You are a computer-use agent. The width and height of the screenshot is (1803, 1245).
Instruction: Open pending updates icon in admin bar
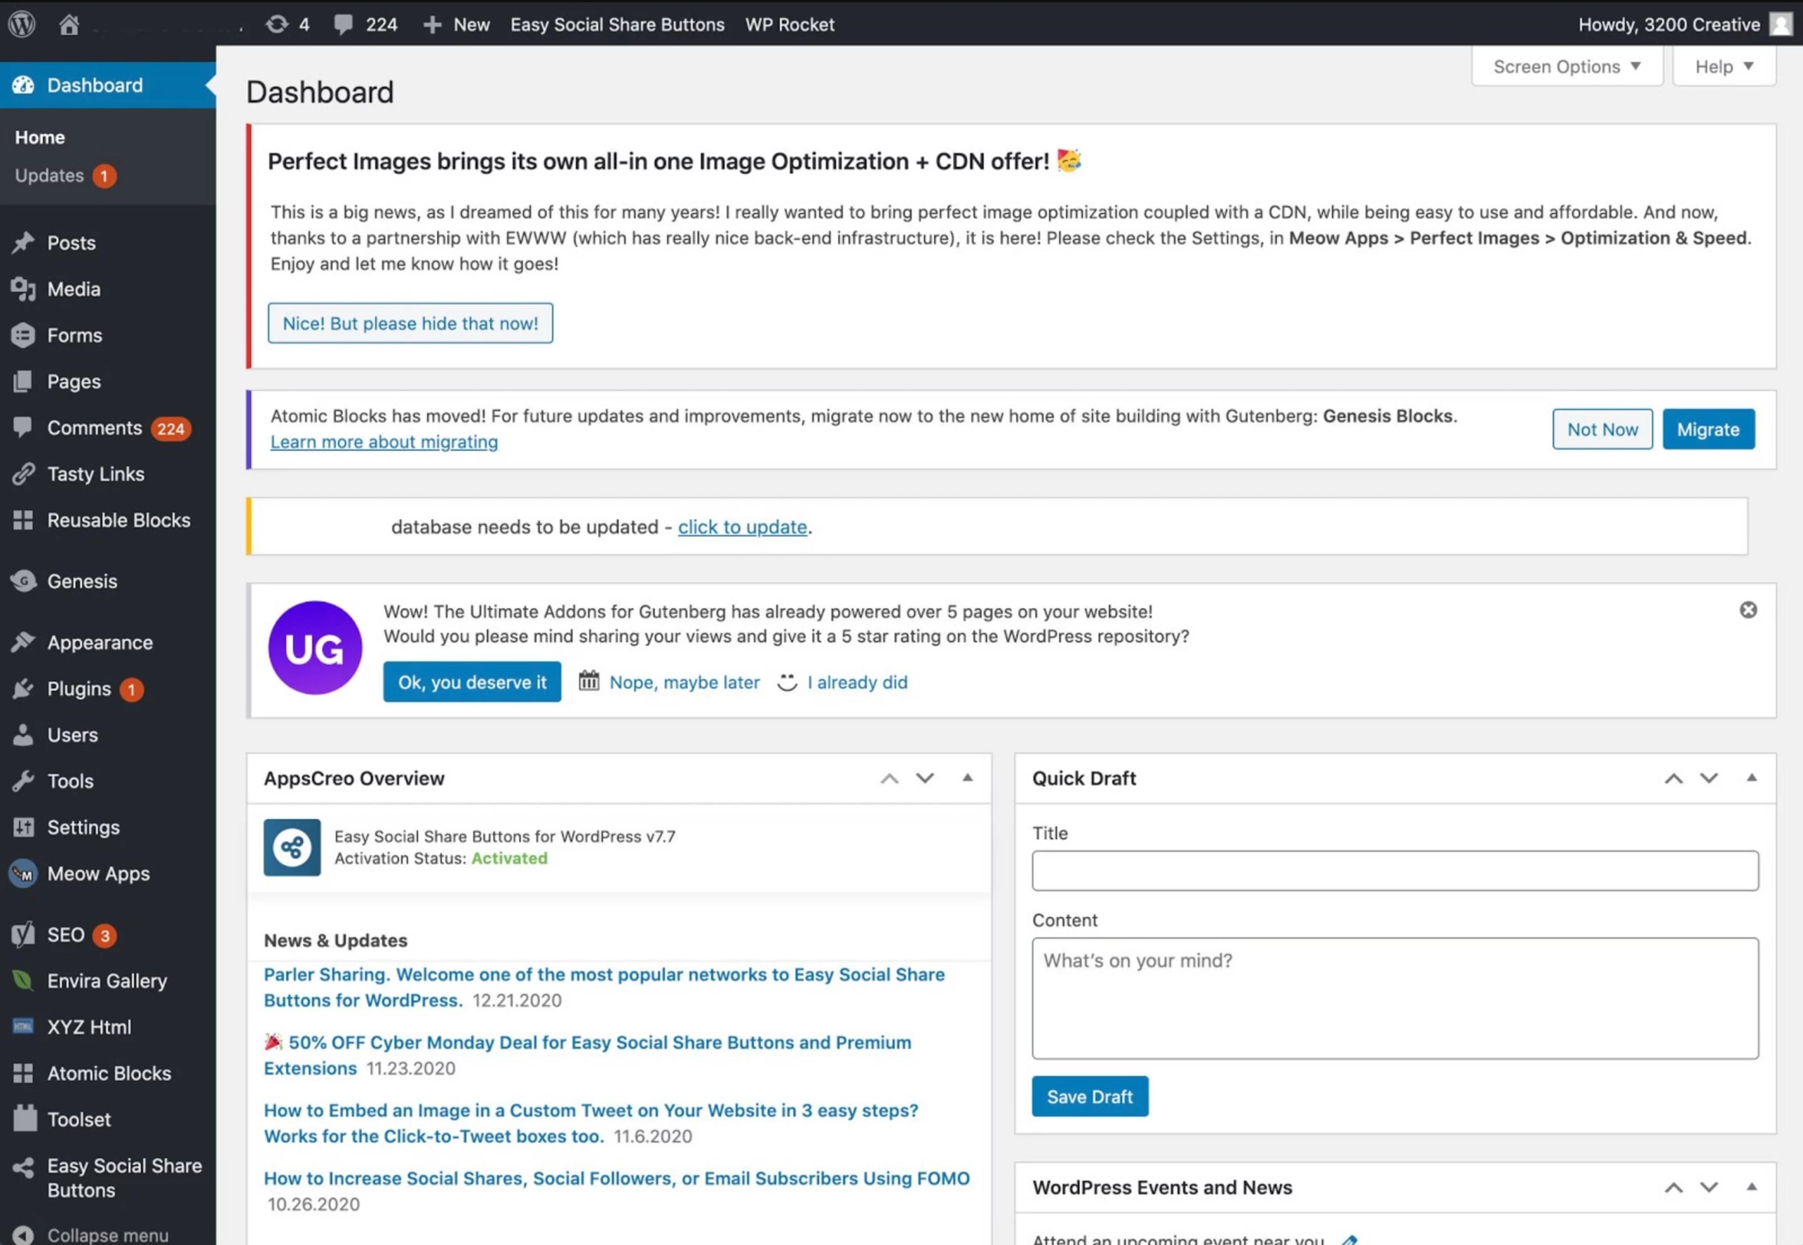277,24
